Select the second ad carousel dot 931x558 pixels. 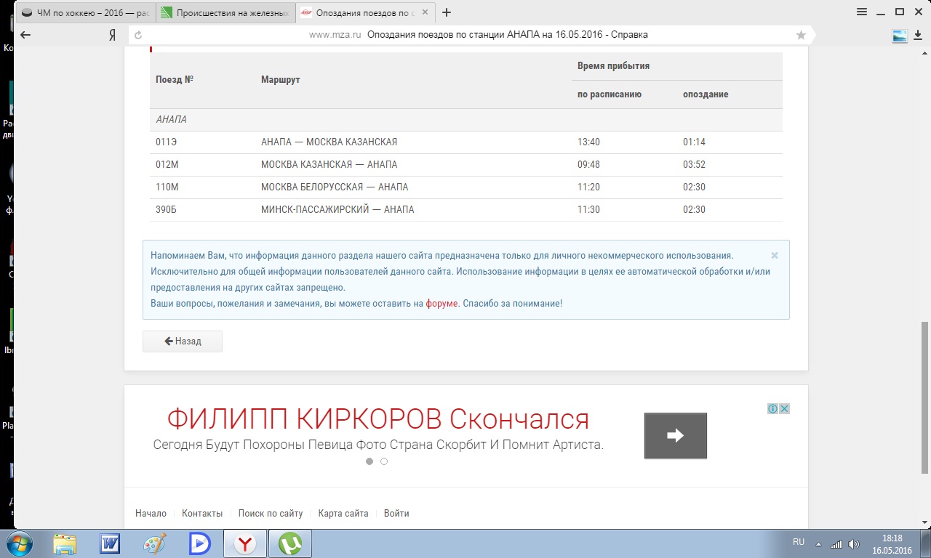(x=384, y=461)
